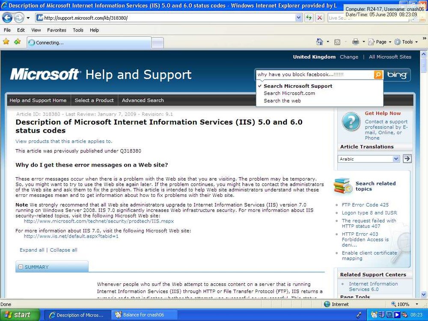Open the iis.net default.aspx link

(71, 236)
